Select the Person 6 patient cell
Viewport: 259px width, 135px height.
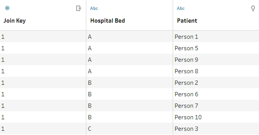[186, 94]
